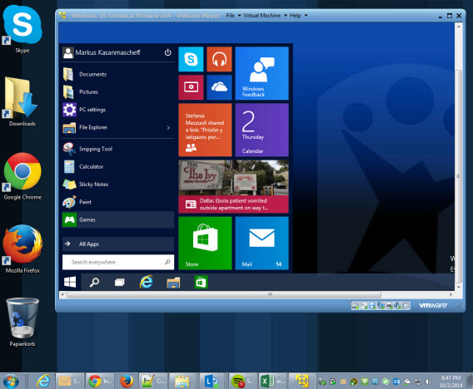Select the Markus Kasanmascheff user account

click(102, 52)
